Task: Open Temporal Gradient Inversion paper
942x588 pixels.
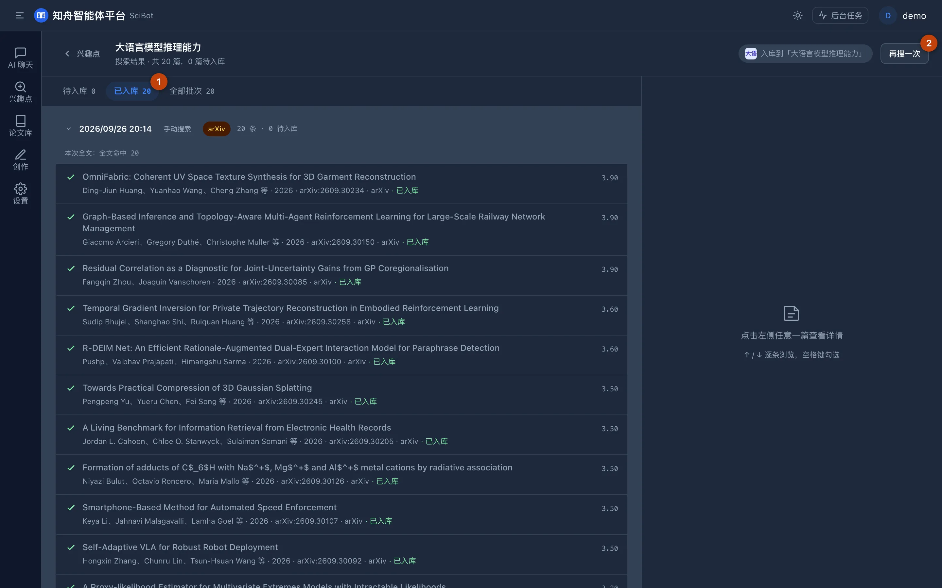Action: click(x=341, y=315)
